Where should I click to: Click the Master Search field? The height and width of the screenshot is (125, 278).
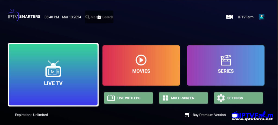[x=99, y=17]
